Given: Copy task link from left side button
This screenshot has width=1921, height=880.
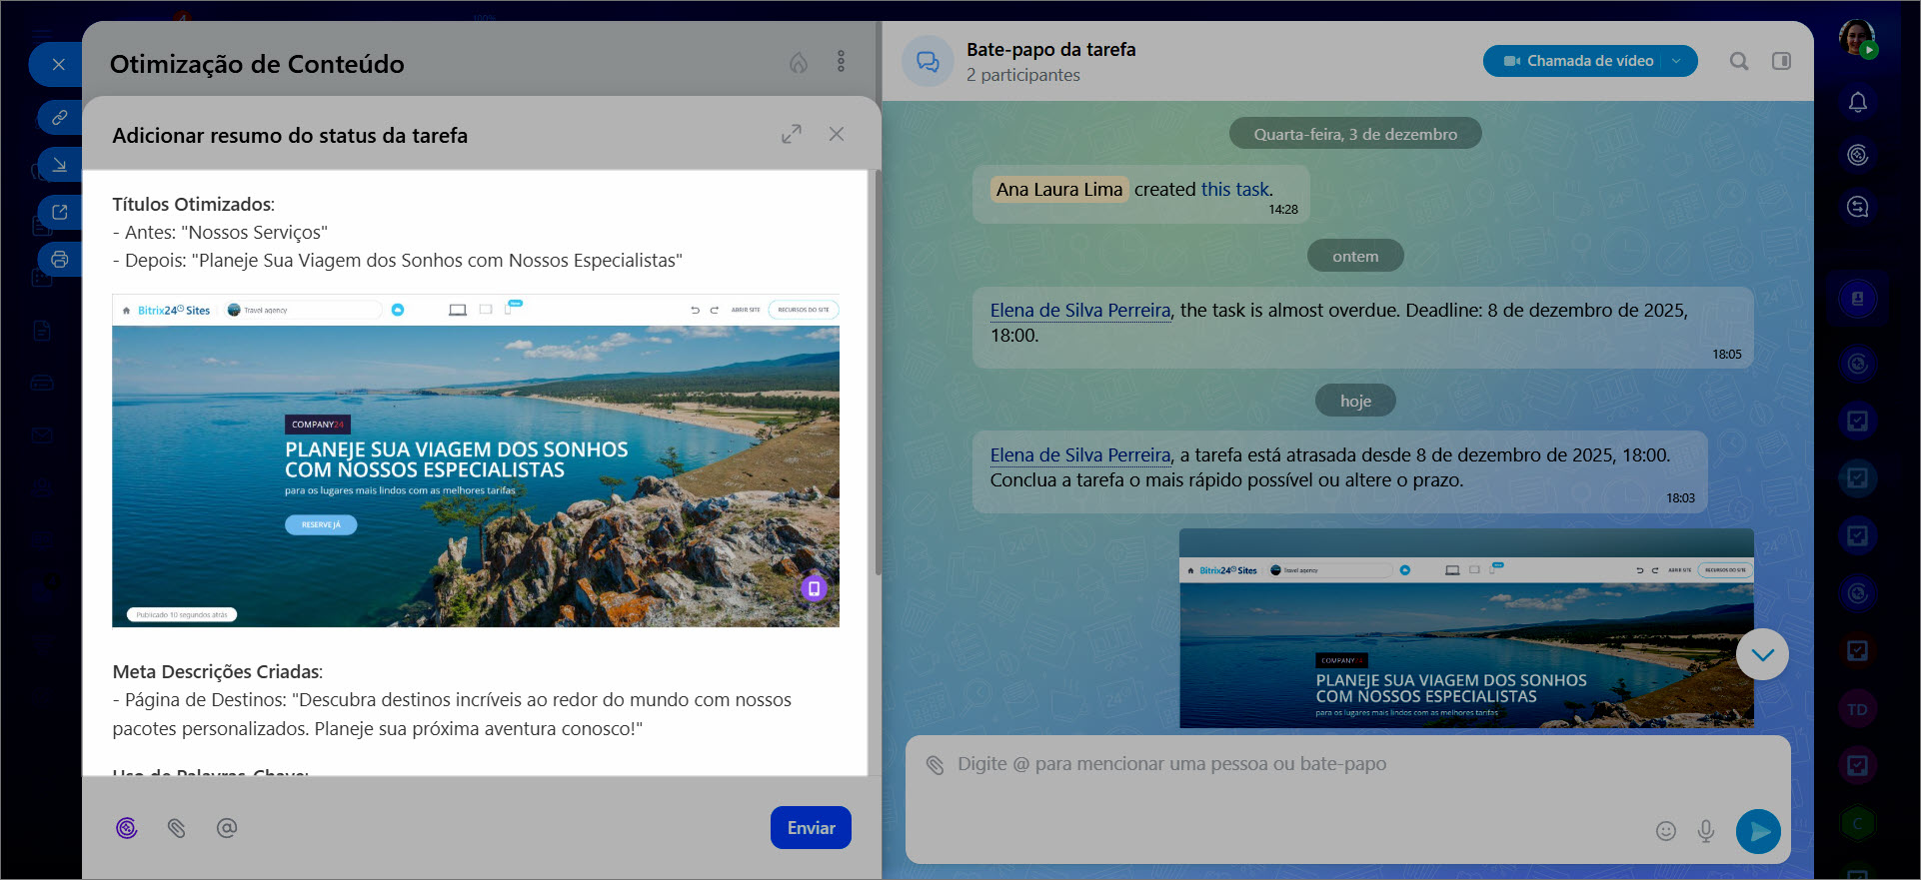Looking at the screenshot, I should click(60, 118).
